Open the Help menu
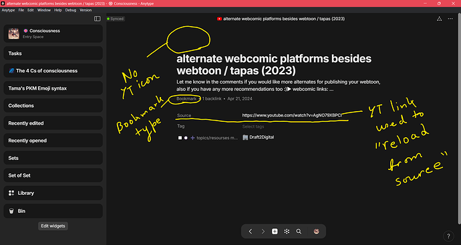 click(58, 10)
